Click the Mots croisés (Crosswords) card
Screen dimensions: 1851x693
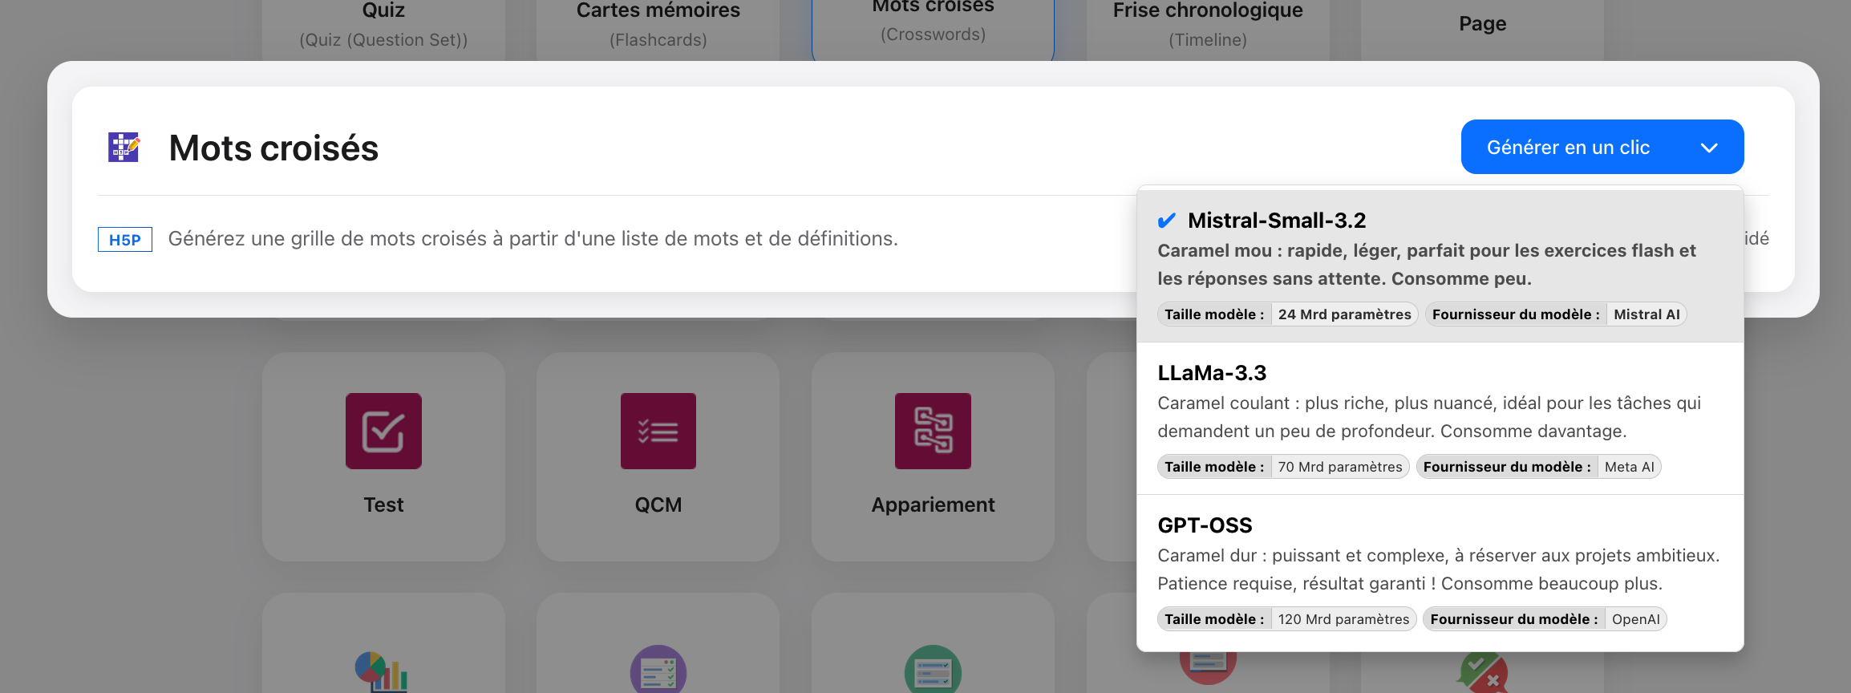(933, 24)
